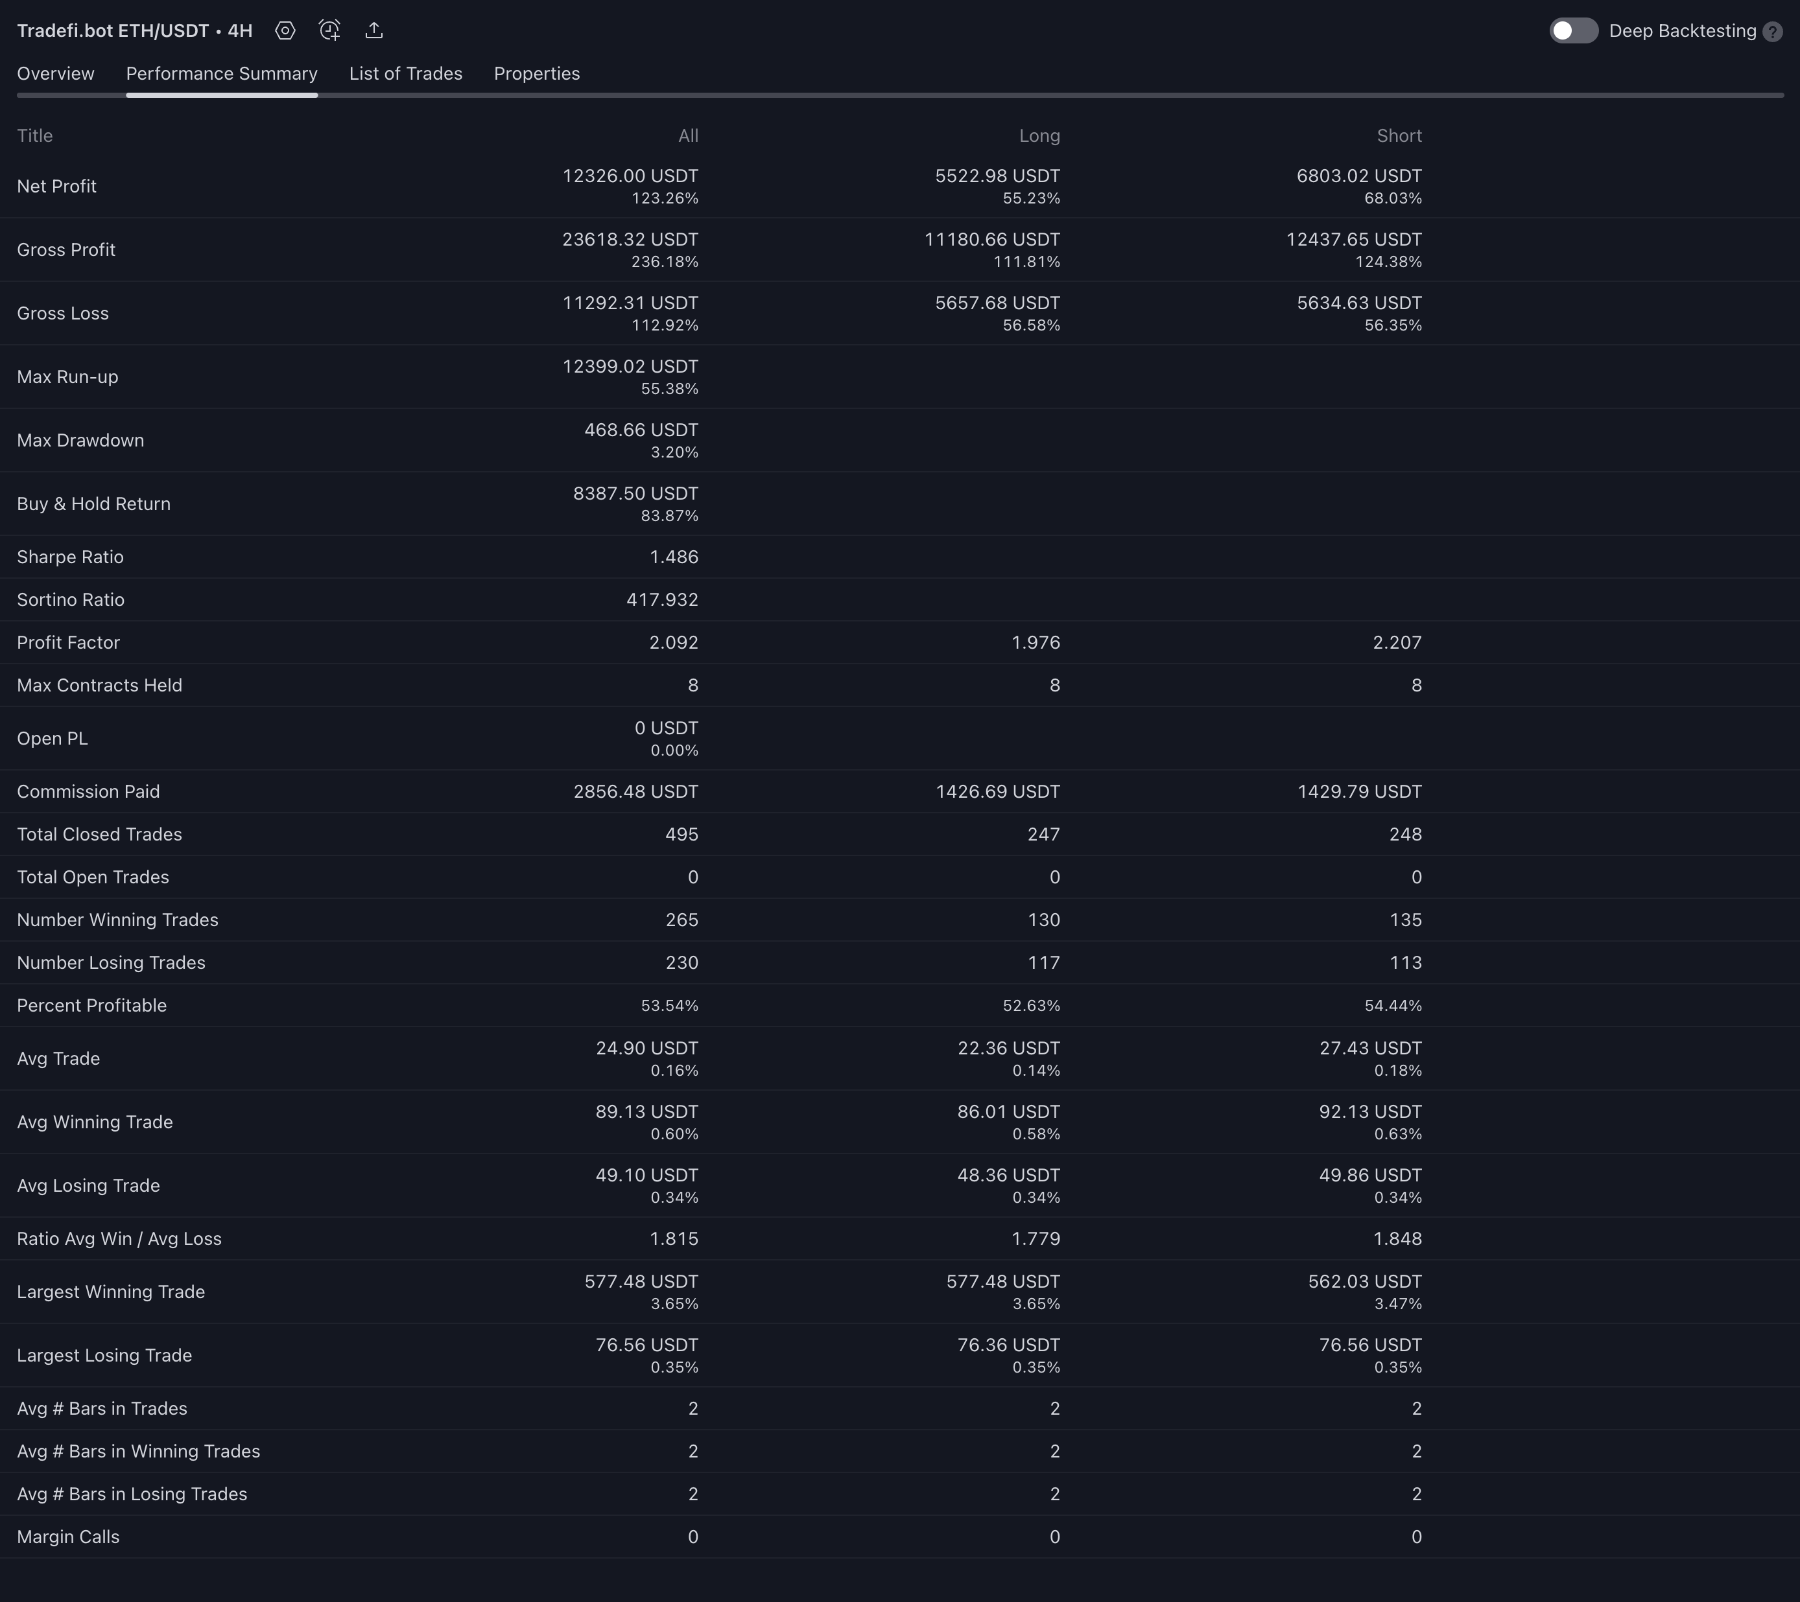The width and height of the screenshot is (1800, 1602).
Task: Enable the Deep Backtesting toggle
Action: (x=1574, y=31)
